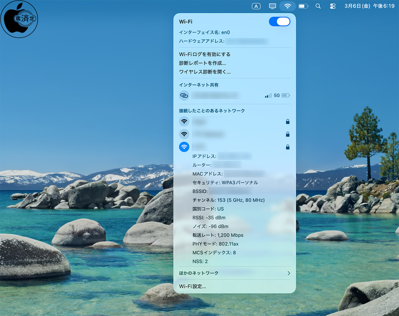Click the battery status icon
Image resolution: width=399 pixels, height=316 pixels.
[303, 6]
